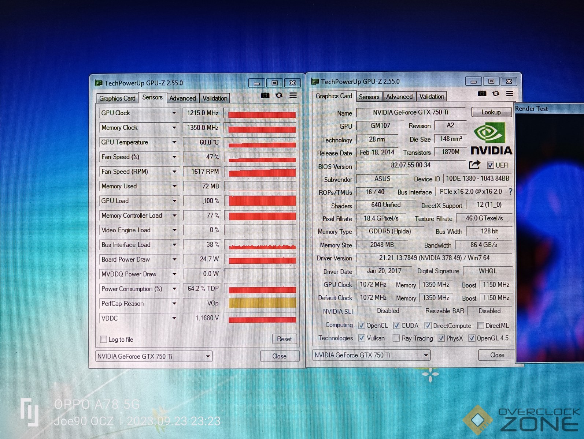
Task: Click the GPU Clock history graph
Action: click(x=261, y=113)
